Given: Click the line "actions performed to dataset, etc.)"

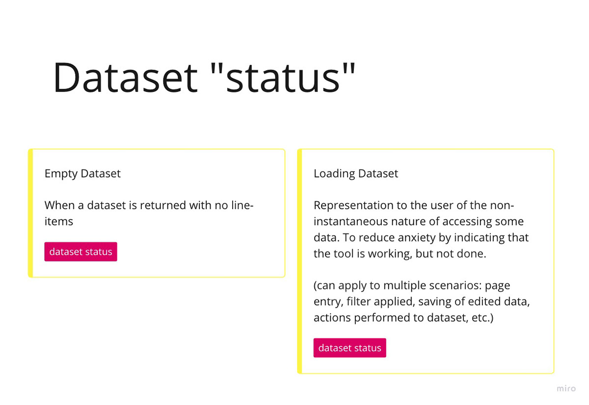Looking at the screenshot, I should pyautogui.click(x=403, y=318).
